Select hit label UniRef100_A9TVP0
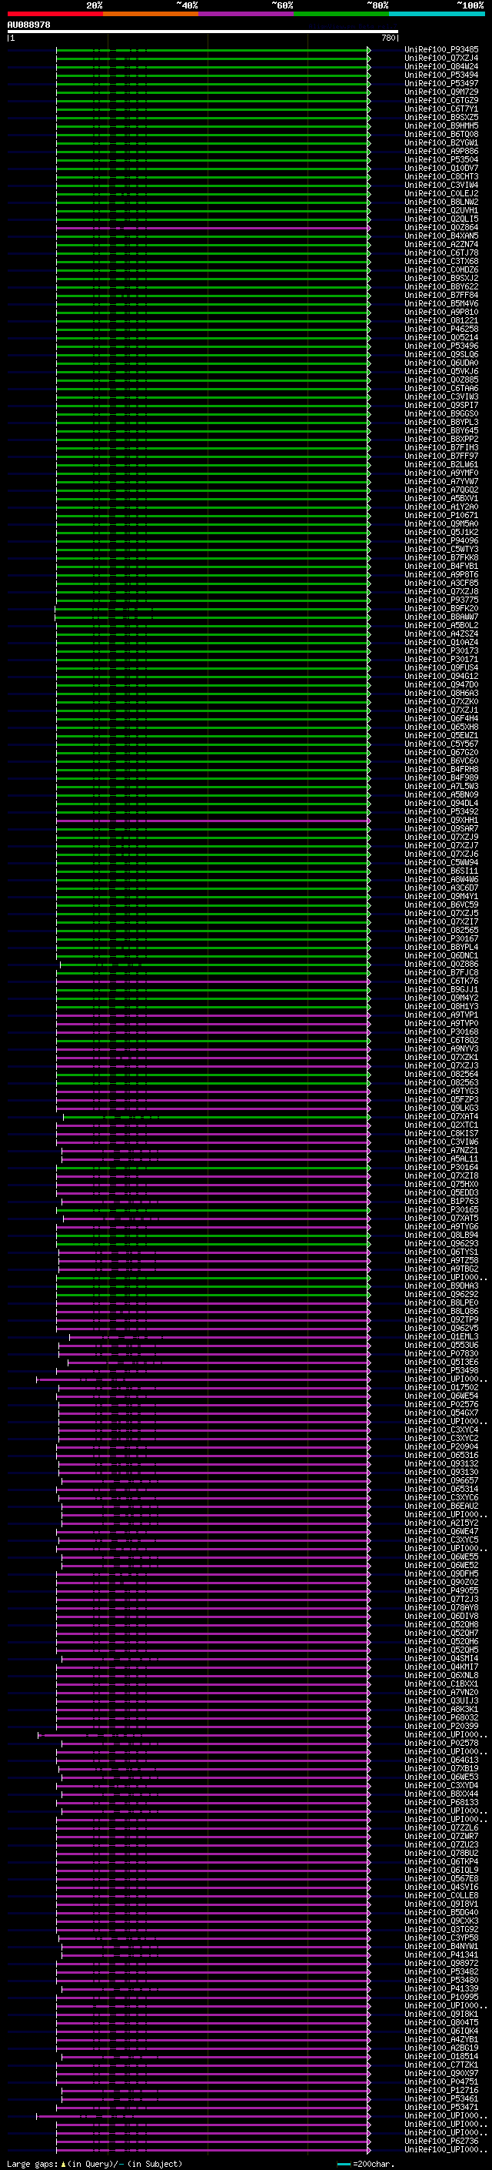 (441, 1024)
